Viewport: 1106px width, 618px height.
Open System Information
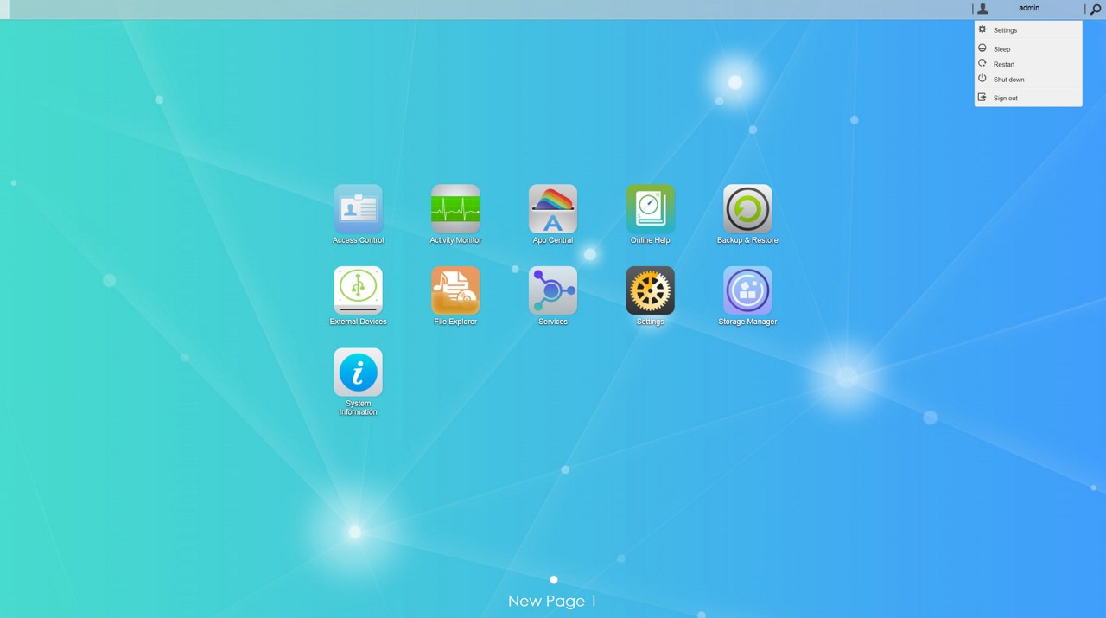(358, 373)
